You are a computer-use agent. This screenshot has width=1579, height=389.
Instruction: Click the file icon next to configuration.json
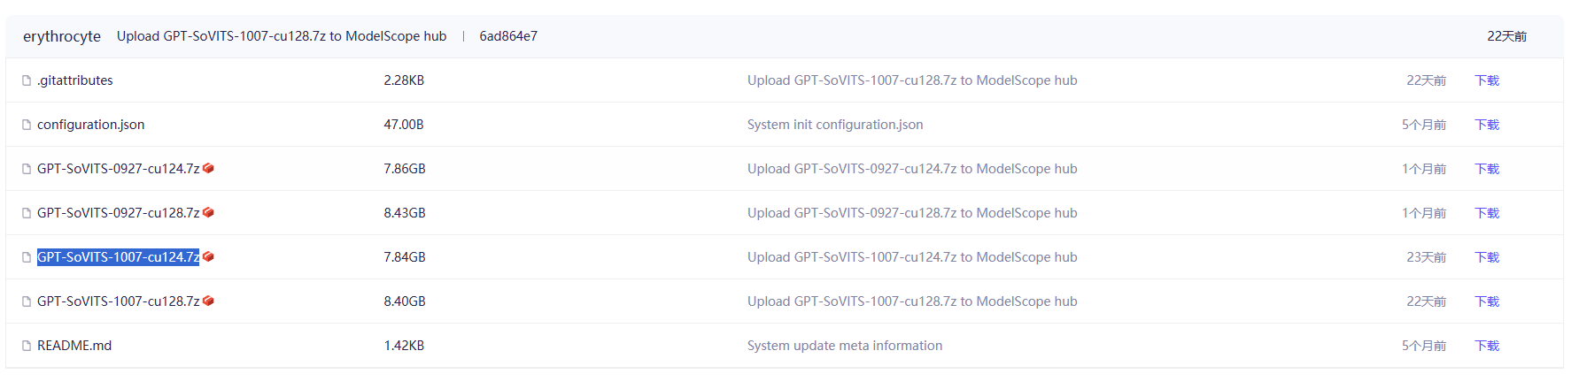tap(27, 125)
